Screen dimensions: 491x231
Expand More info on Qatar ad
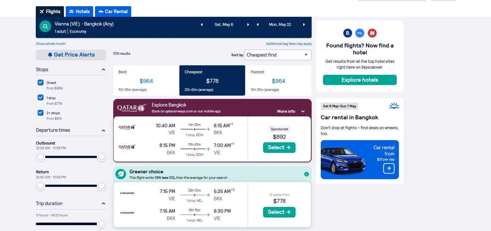point(291,111)
